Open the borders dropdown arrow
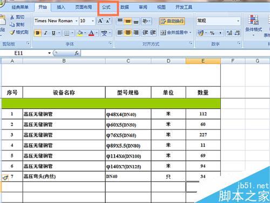The height and width of the screenshot is (203, 270). [x=72, y=33]
